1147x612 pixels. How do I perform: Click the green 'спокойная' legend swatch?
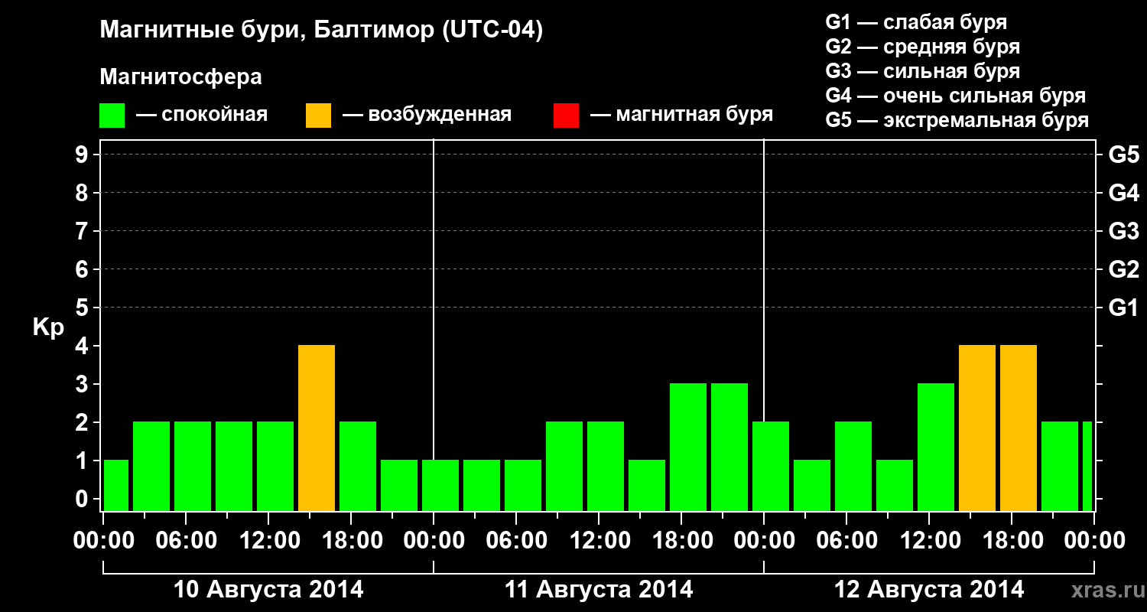click(112, 116)
